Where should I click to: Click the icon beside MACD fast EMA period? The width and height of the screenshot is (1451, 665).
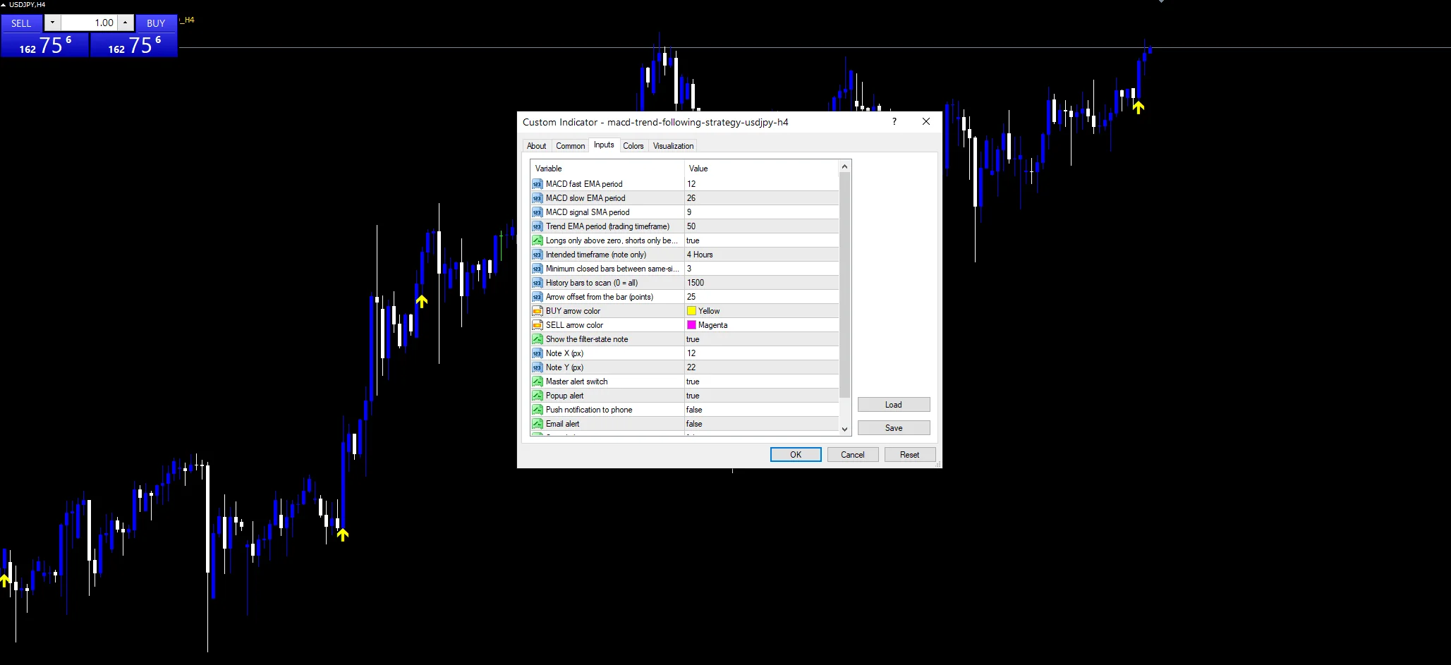(538, 184)
